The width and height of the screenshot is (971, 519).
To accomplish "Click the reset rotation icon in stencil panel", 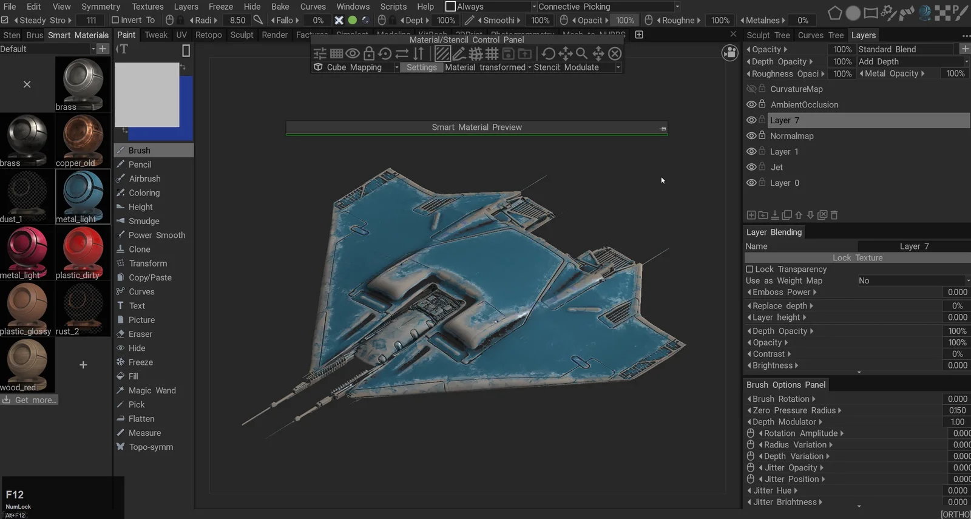I will click(x=385, y=53).
